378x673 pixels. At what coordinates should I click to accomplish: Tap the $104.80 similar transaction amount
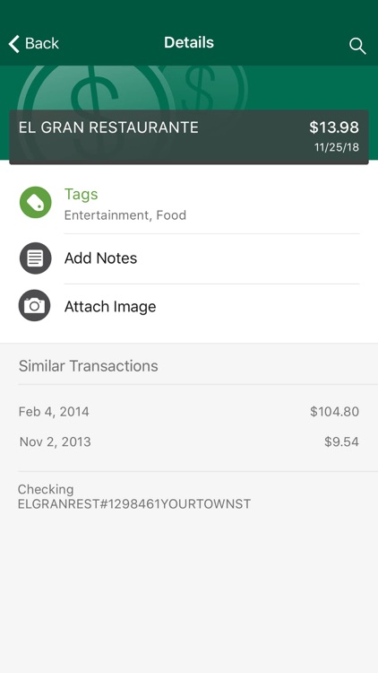[334, 412]
